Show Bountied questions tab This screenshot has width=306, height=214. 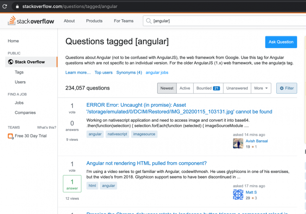208,88
